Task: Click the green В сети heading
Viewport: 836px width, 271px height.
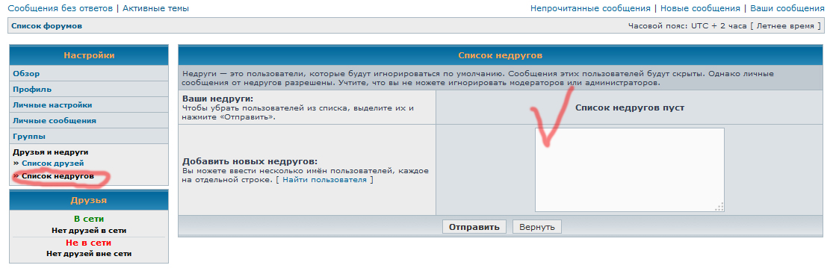Action: click(89, 219)
